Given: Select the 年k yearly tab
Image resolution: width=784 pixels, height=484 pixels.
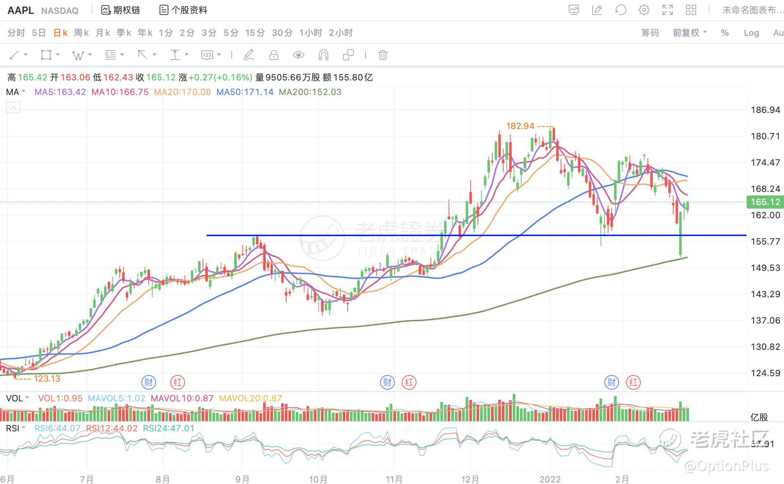Looking at the screenshot, I should point(145,33).
